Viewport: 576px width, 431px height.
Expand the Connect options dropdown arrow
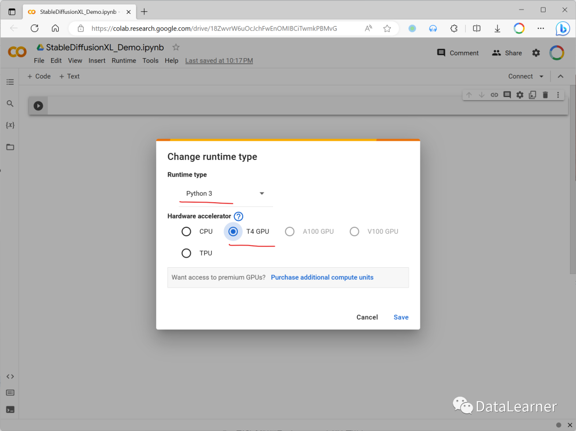point(542,76)
